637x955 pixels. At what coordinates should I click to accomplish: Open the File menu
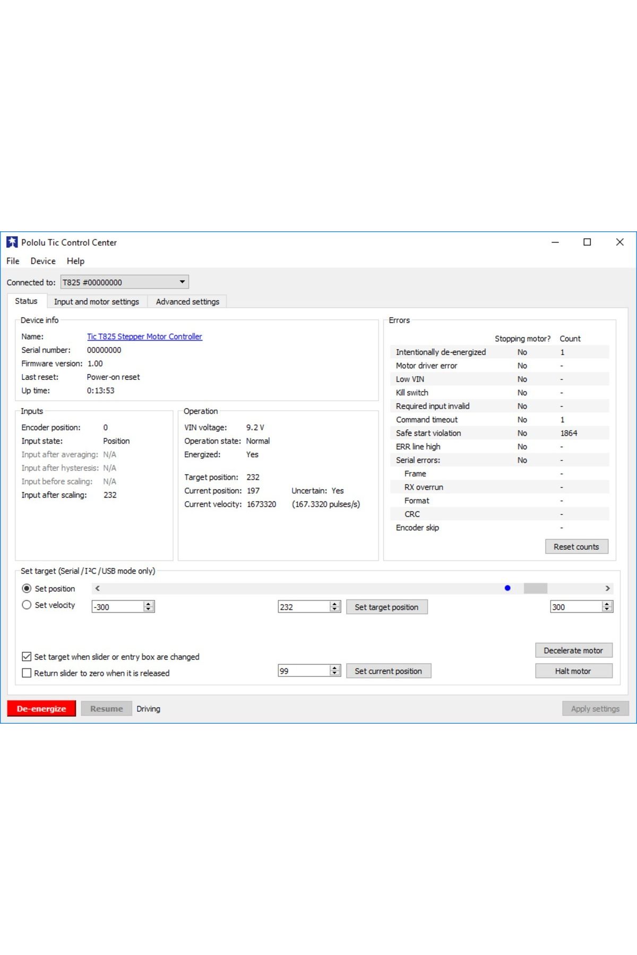tap(13, 261)
